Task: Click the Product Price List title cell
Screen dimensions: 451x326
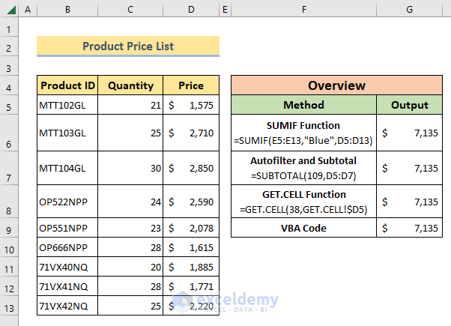Action: click(x=128, y=46)
